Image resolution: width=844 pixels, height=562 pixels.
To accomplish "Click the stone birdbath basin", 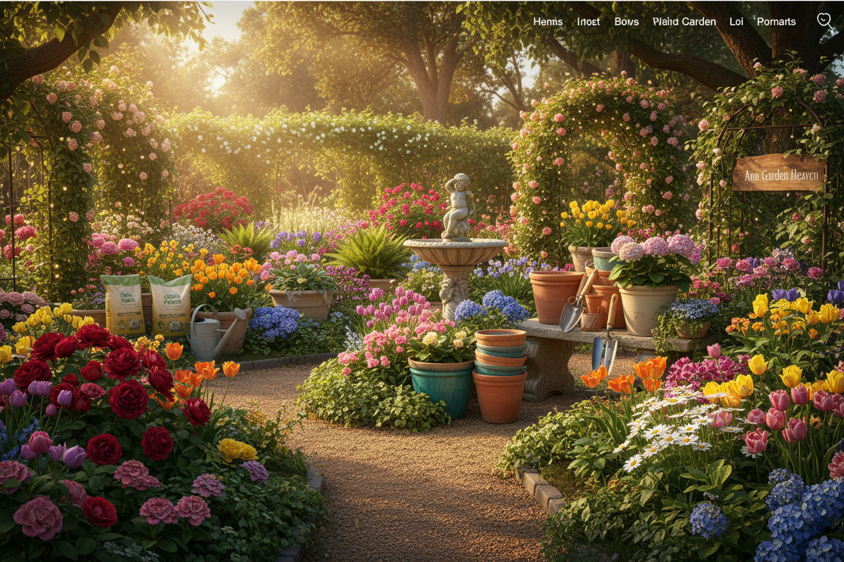I will 455,251.
